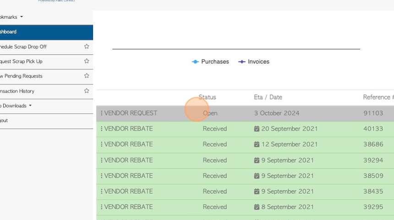This screenshot has height=220, width=394.
Task: Star the Request Scrap Pick Up item
Action: point(87,61)
